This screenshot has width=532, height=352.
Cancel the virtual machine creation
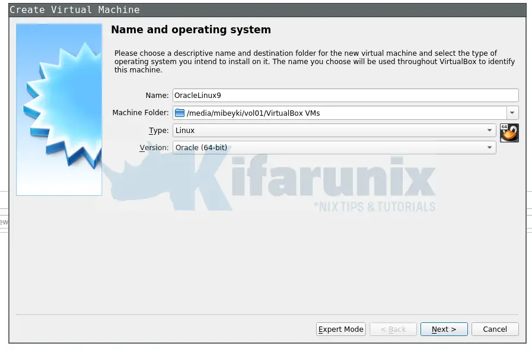pyautogui.click(x=495, y=329)
